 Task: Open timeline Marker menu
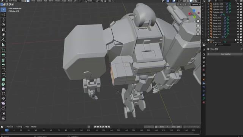[x=34, y=127]
